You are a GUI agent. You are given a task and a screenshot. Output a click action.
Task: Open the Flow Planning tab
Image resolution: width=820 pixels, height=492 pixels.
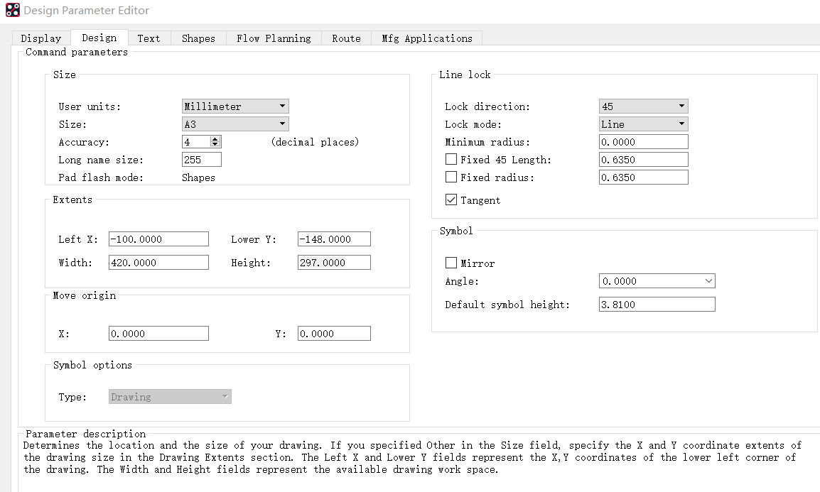coord(274,38)
